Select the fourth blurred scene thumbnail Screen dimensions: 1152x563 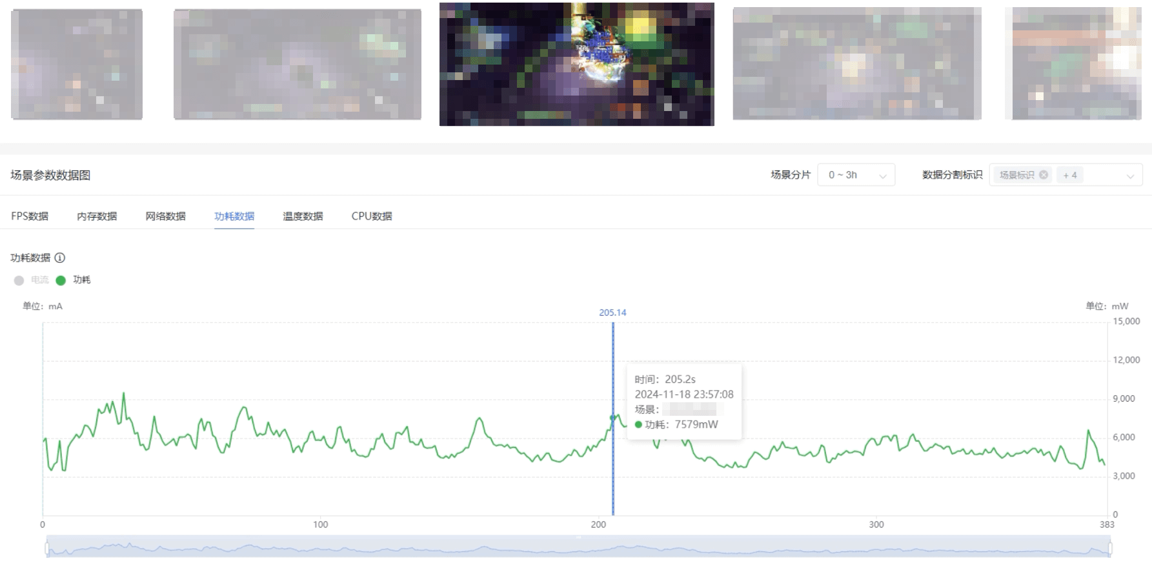[x=857, y=63]
